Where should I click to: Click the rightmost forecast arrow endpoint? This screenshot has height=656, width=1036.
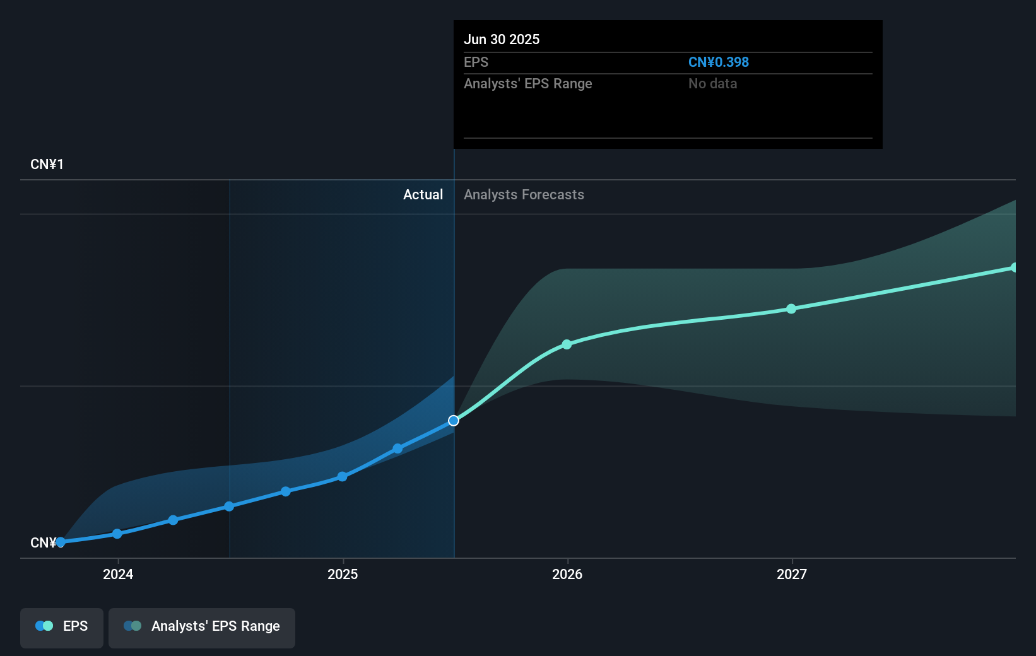tap(1013, 267)
